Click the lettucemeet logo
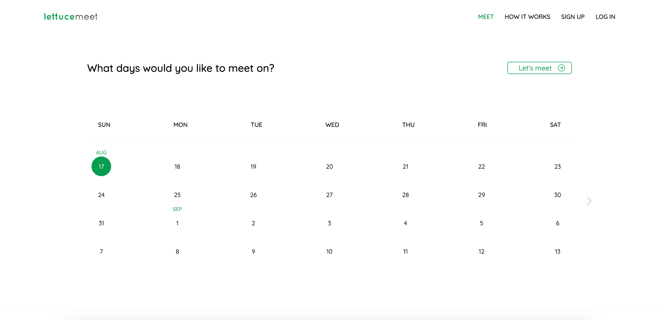 click(70, 16)
